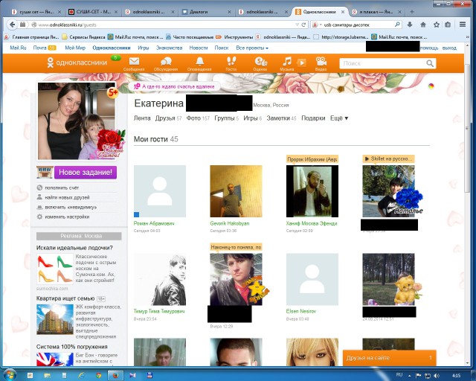Go to the Firefox home icon
Image resolution: width=476 pixels, height=381 pixels.
click(x=423, y=25)
